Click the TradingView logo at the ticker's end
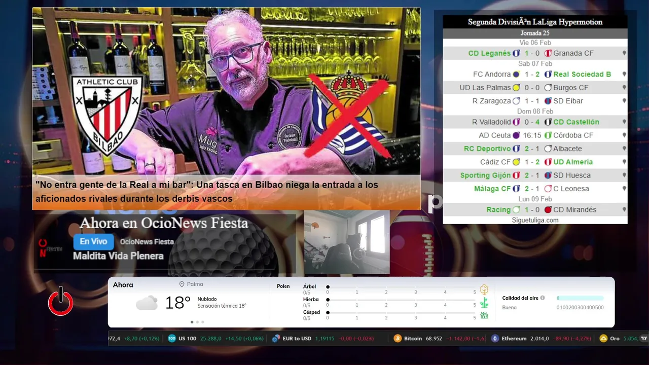The image size is (649, 365). [x=644, y=339]
